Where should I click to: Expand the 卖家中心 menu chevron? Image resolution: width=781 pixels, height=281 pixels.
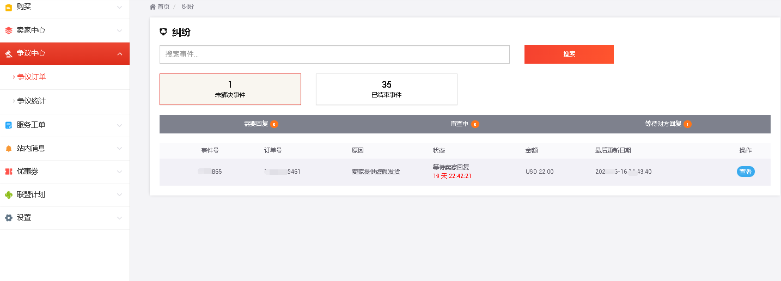tap(120, 30)
